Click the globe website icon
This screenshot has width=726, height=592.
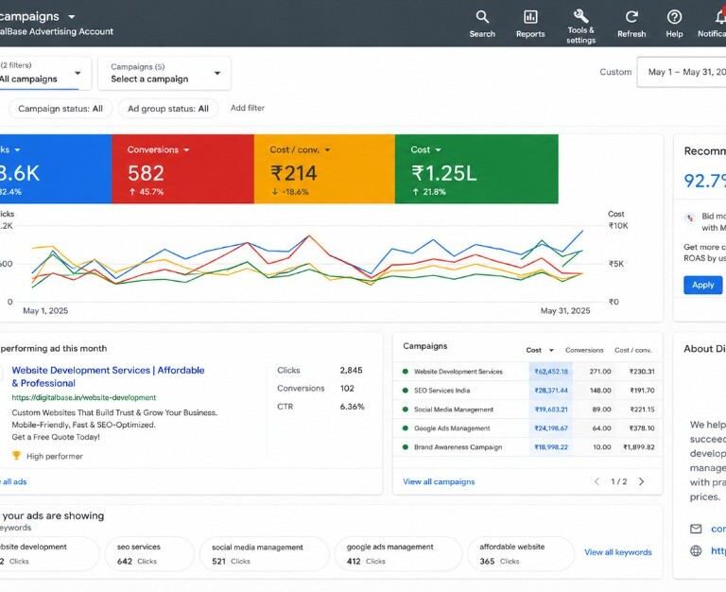pyautogui.click(x=696, y=550)
